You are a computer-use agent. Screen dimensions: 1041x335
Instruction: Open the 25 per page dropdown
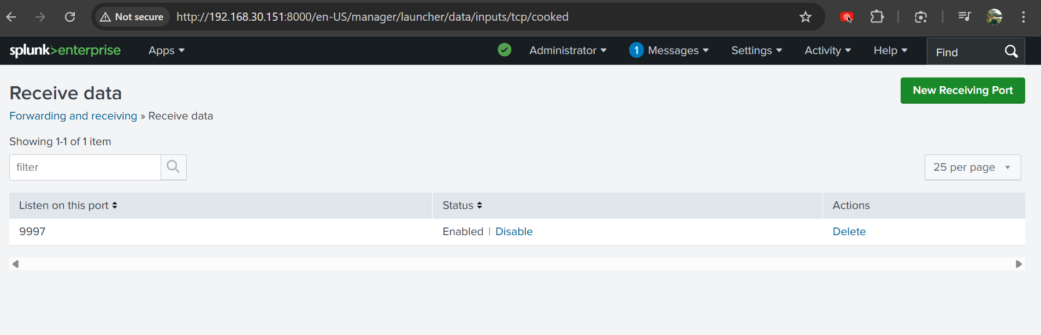click(972, 167)
